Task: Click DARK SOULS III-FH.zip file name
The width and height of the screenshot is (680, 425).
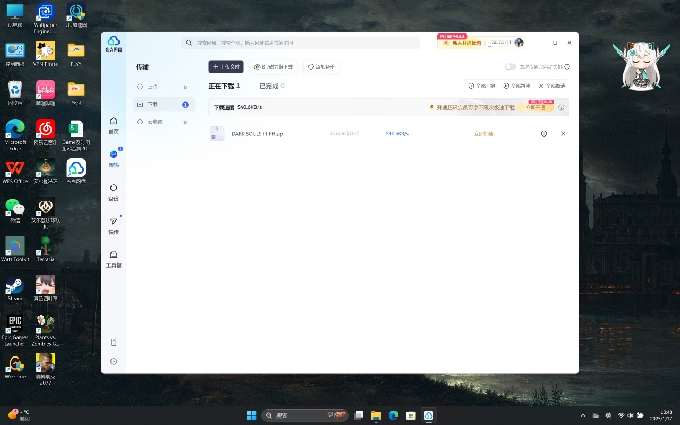Action: click(257, 134)
